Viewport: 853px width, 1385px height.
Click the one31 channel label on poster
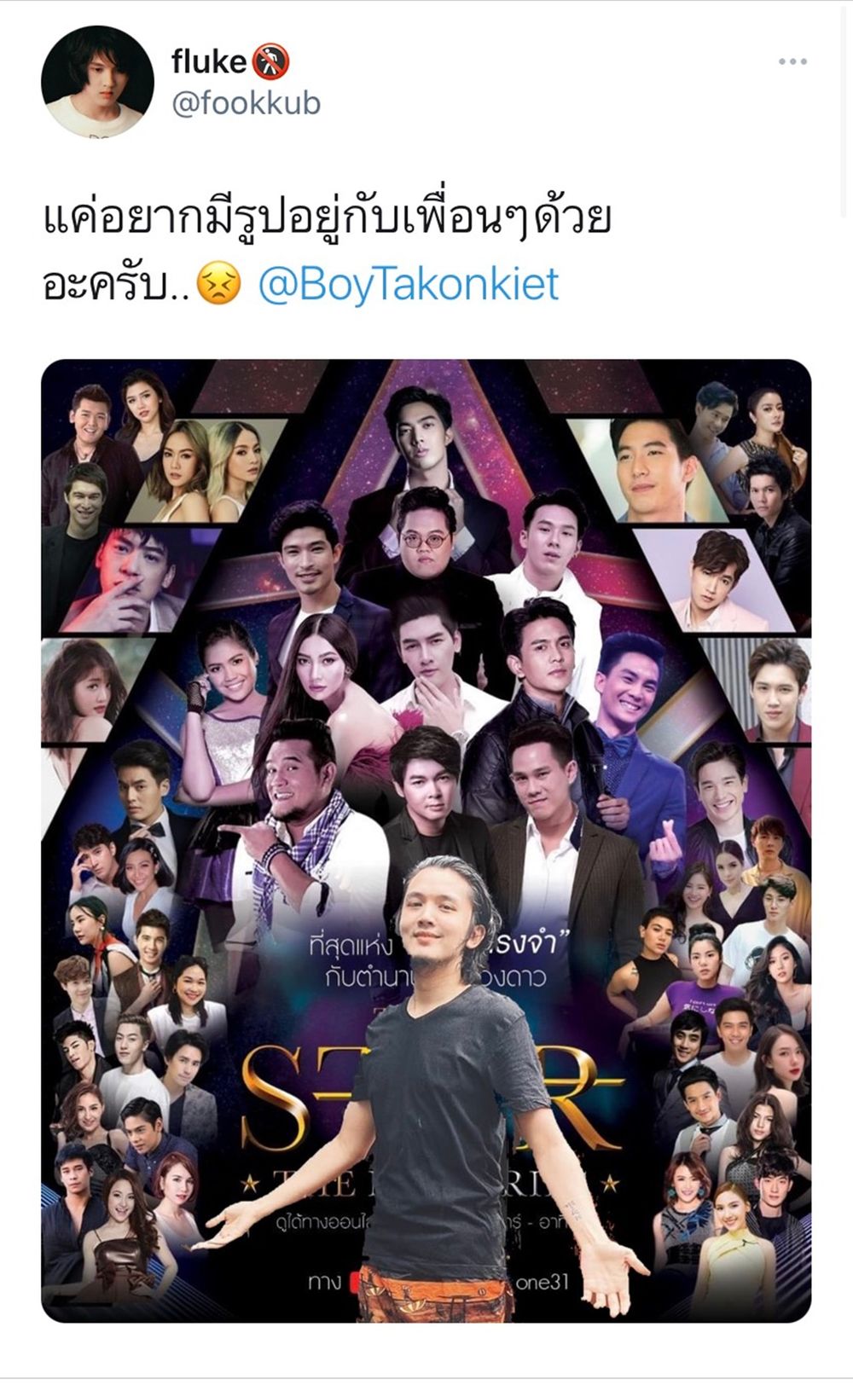pos(542,1282)
